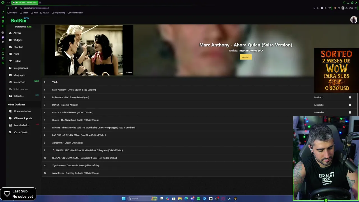Open the user profile avatar menu
359x202 pixels.
(x=353, y=20)
